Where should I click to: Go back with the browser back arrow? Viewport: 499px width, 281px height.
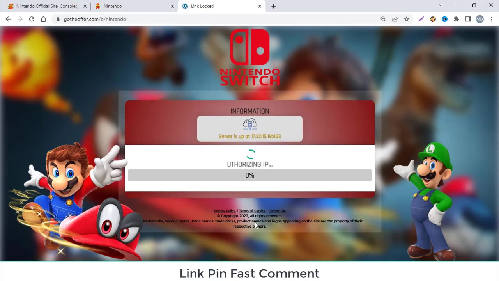click(x=8, y=19)
